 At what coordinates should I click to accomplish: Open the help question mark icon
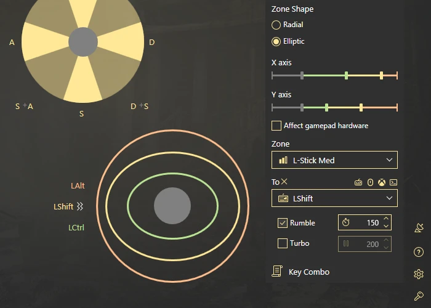point(419,252)
